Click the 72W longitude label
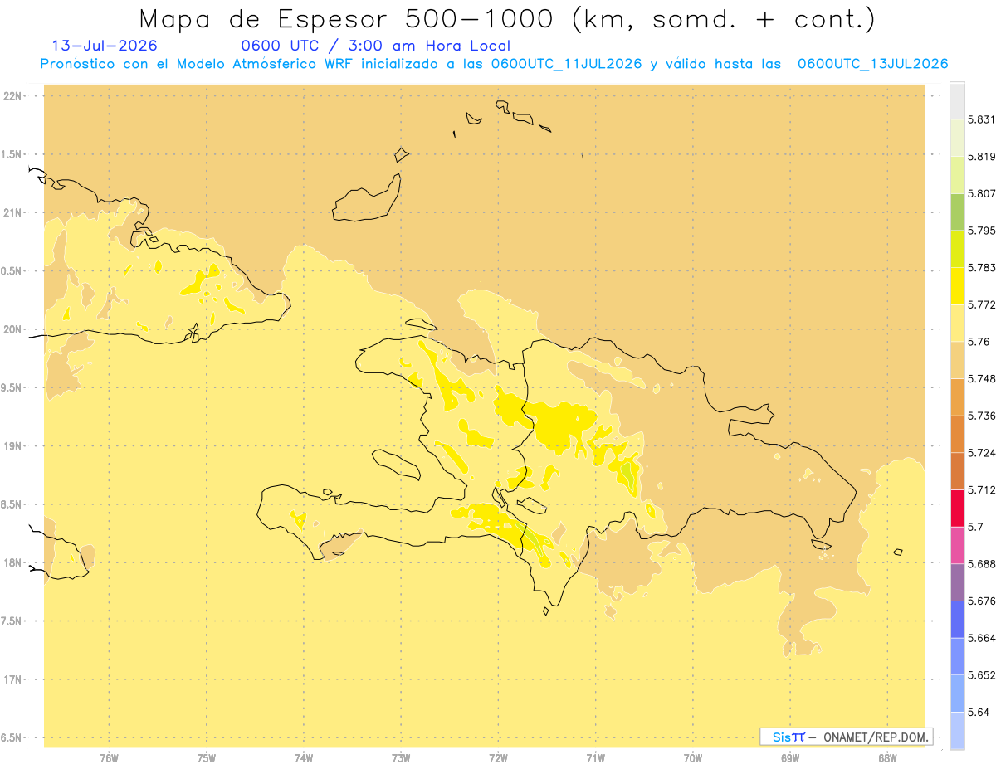Viewport: 996px width, 769px height. click(498, 758)
